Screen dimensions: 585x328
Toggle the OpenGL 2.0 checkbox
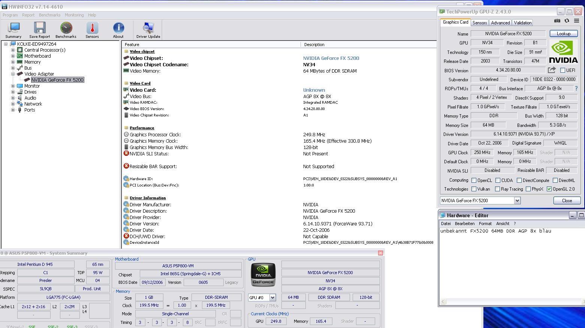(549, 189)
